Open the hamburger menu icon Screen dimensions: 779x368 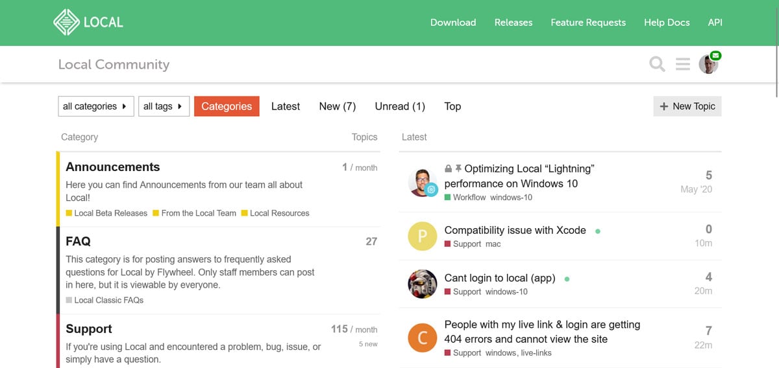click(682, 64)
